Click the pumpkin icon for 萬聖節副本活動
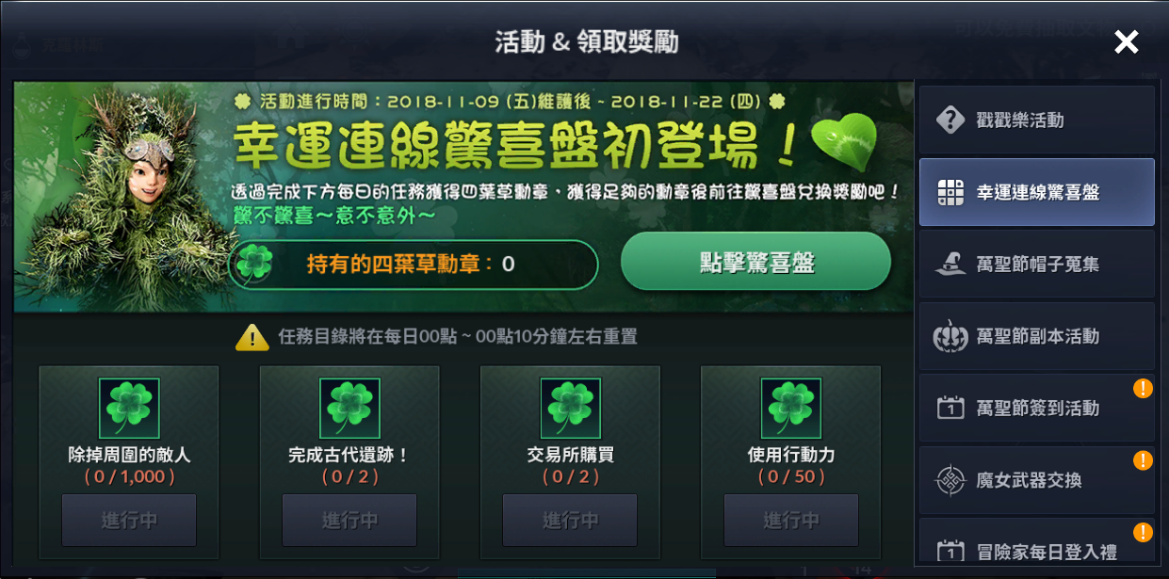The height and width of the screenshot is (579, 1169). click(950, 336)
